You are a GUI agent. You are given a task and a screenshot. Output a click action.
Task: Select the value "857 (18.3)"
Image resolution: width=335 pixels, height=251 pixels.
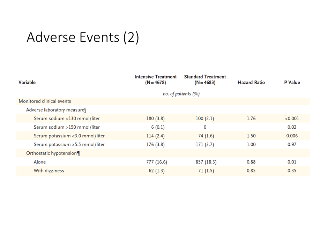(x=206, y=162)
